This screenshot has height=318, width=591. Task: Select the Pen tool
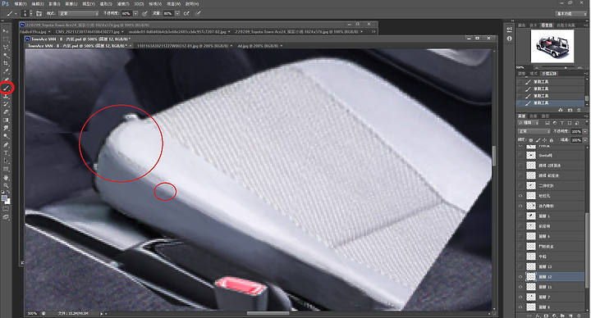coord(6,145)
